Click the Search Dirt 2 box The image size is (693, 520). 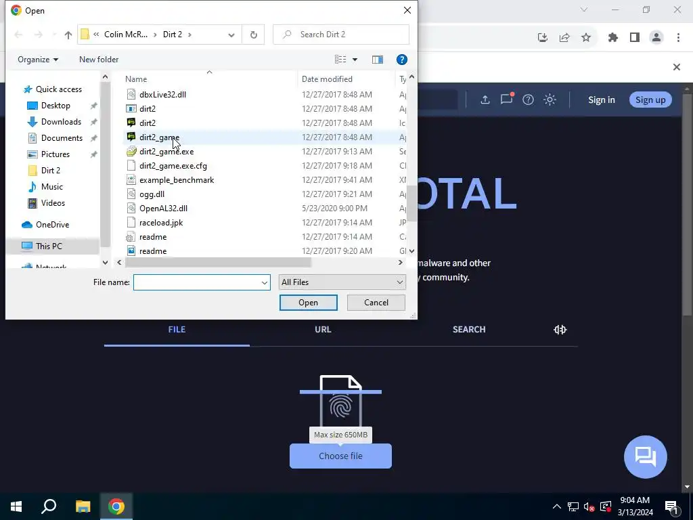point(341,35)
